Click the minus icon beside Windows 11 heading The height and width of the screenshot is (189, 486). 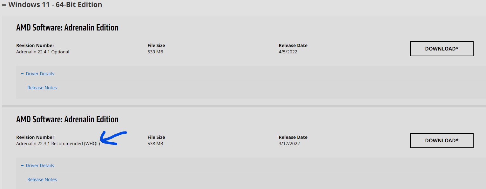tap(4, 5)
